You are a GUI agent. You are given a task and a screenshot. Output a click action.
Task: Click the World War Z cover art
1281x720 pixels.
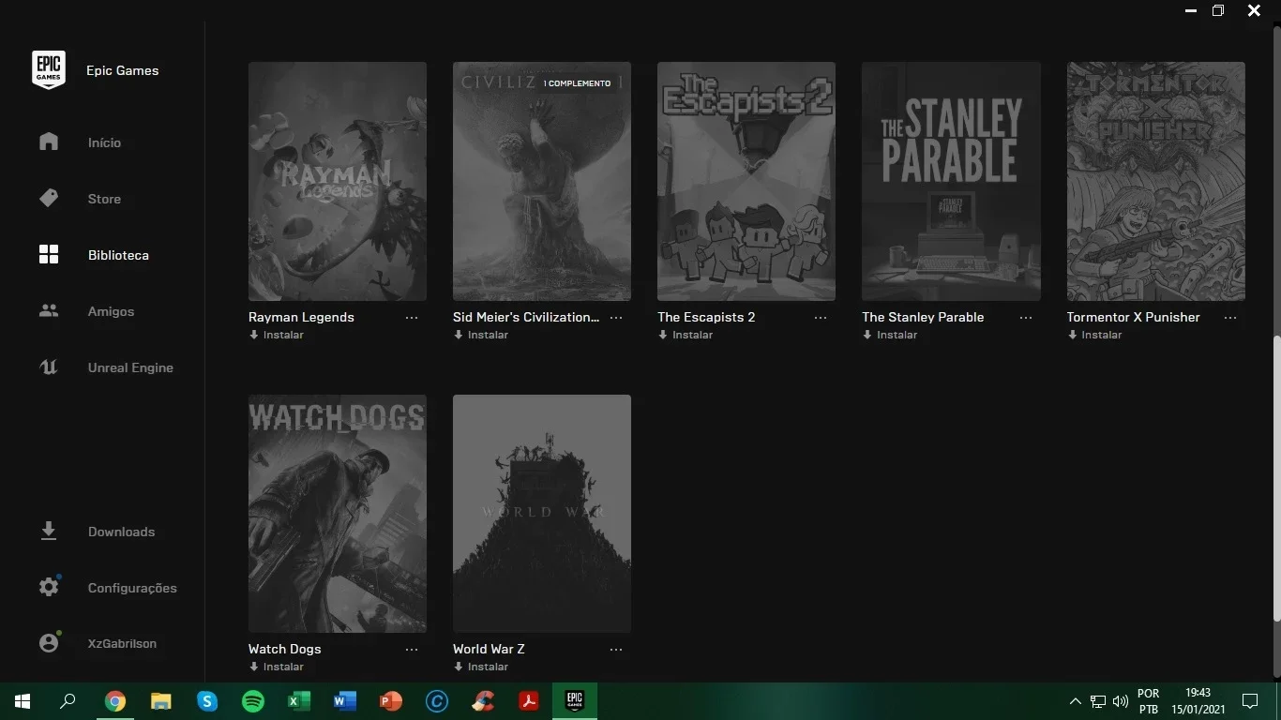coord(542,514)
